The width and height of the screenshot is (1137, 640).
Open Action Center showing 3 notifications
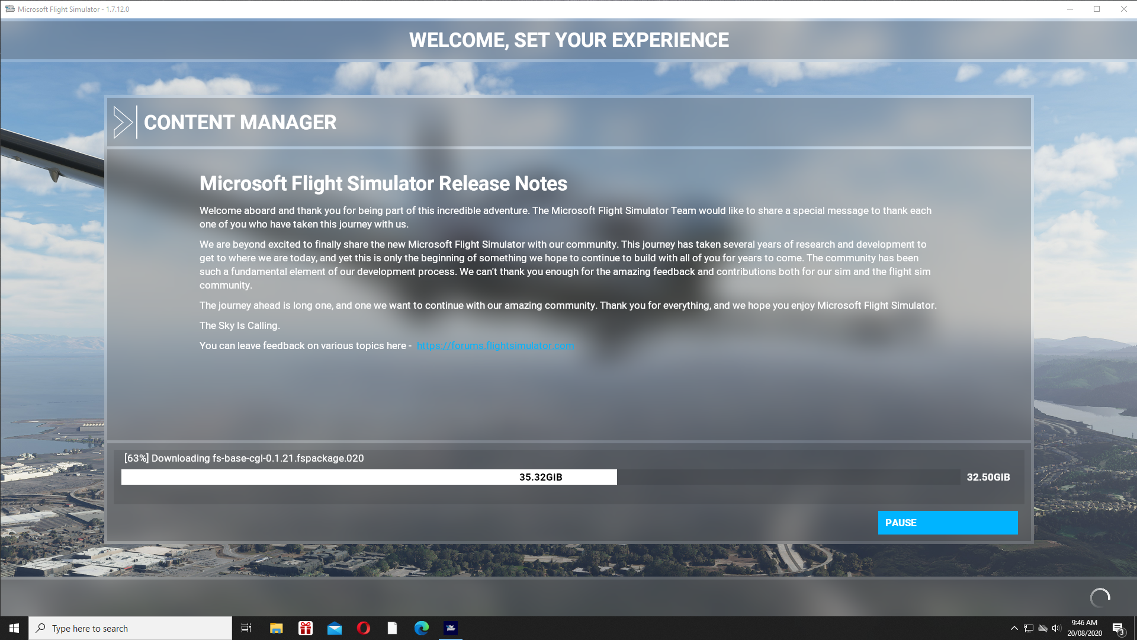click(1119, 628)
